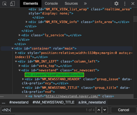This screenshot has height=115, width=137.
Task: Collapse the newsstand div node
Action: click(19, 70)
